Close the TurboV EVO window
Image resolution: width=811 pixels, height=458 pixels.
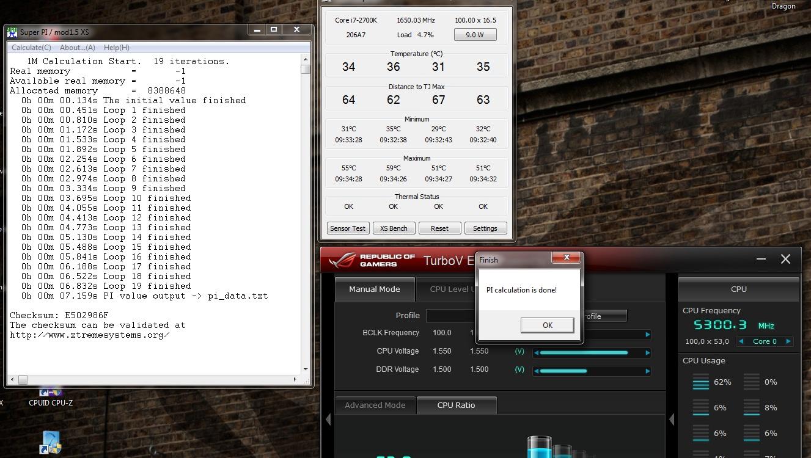pyautogui.click(x=785, y=260)
